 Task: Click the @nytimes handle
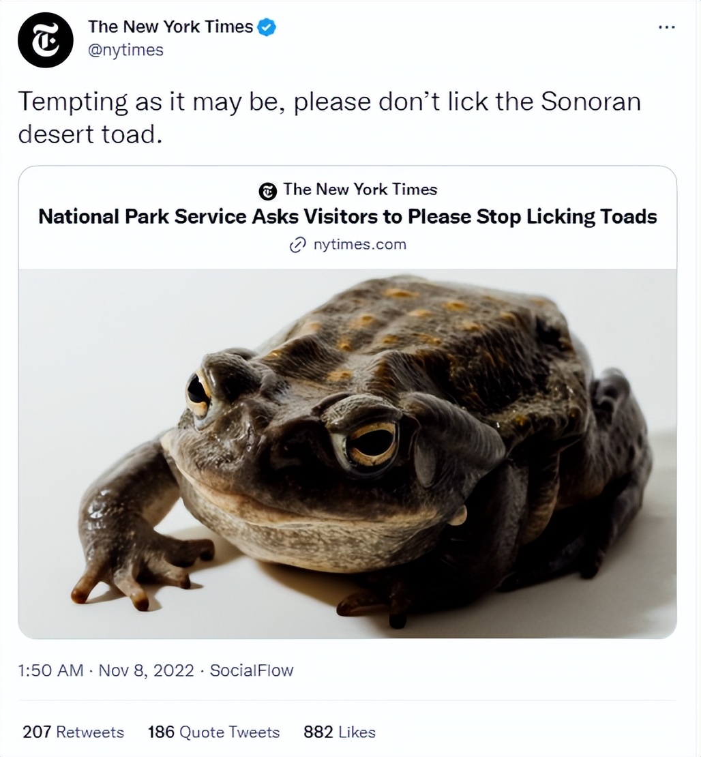click(x=125, y=50)
